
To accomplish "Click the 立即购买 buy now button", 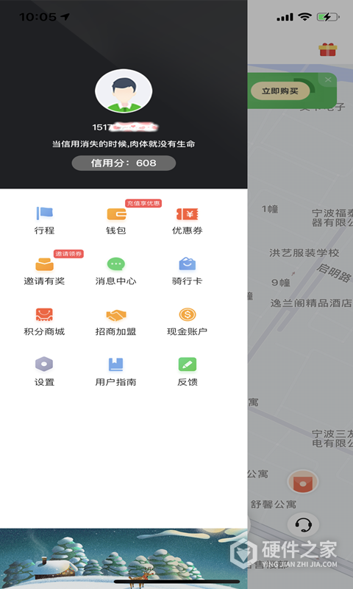I will coord(280,91).
